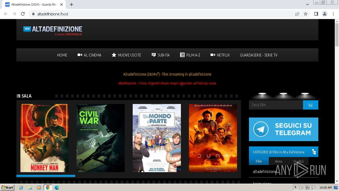Open Microsoft Edge from taskbar

57,188
